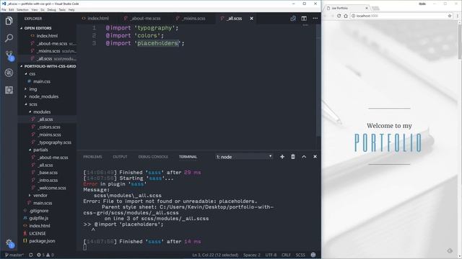Maximize the terminal panel with the up chevron
Viewport: 462px width, 259px height.
click(304, 157)
